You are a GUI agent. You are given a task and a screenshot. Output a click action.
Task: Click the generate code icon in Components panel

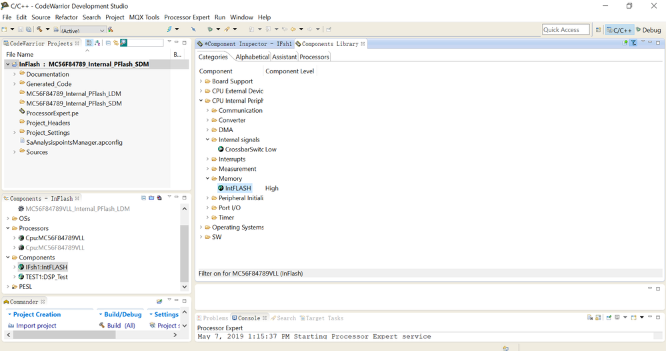pyautogui.click(x=159, y=198)
